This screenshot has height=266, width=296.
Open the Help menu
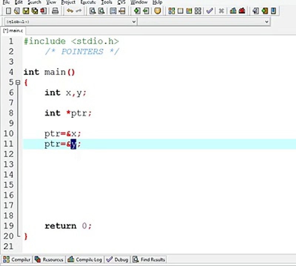coord(158,2)
